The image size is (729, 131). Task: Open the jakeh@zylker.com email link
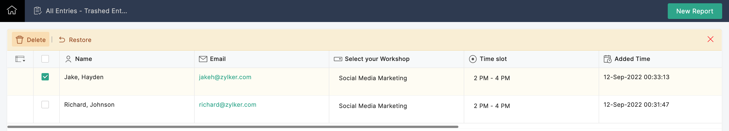(225, 77)
